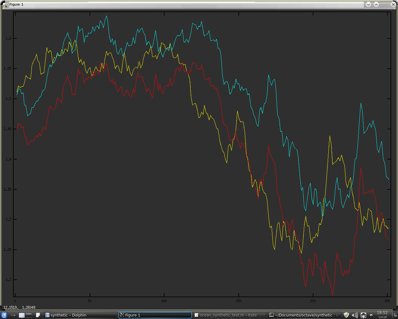Image resolution: width=398 pixels, height=319 pixels.
Task: Minimize the Figure 1 window
Action: pyautogui.click(x=368, y=4)
